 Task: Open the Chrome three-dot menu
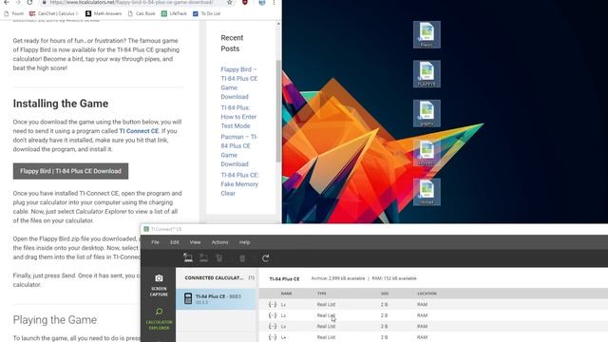(274, 2)
